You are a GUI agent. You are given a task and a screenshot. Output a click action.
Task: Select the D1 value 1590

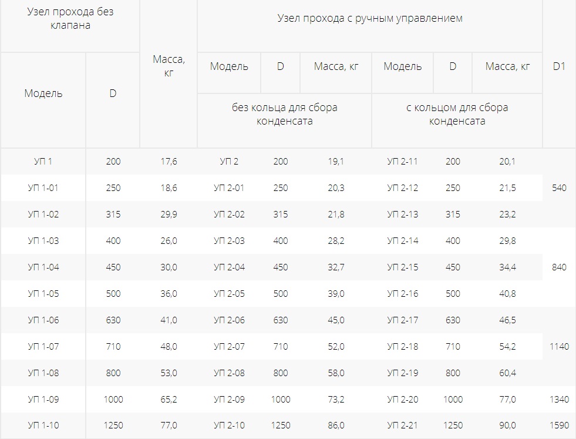[559, 425]
